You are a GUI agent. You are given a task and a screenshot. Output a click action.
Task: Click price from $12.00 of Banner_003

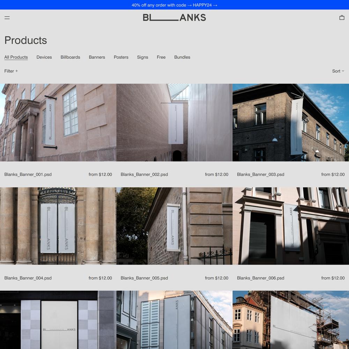pyautogui.click(x=333, y=174)
